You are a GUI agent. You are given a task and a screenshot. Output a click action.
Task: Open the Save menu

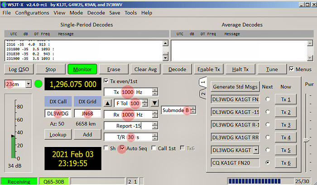coord(115,13)
